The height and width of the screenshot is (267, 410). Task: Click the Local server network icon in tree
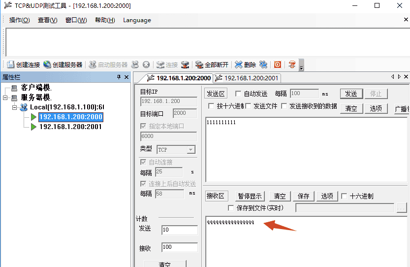(24, 107)
